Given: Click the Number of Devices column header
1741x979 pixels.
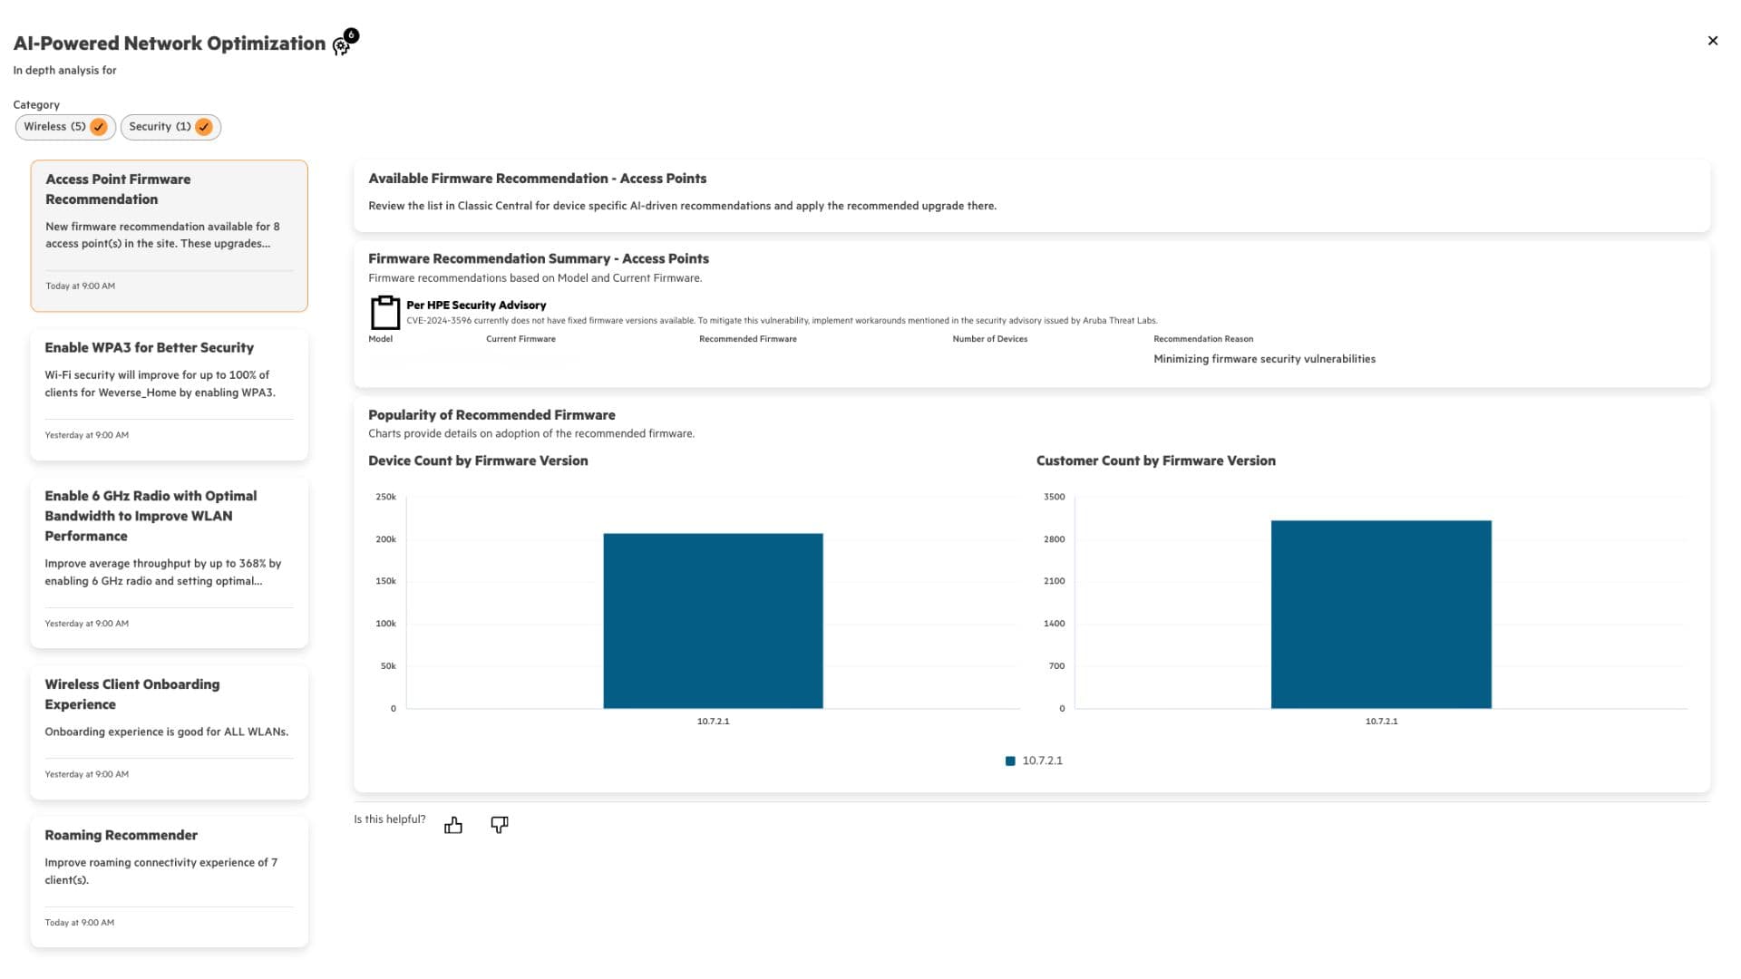Looking at the screenshot, I should 989,339.
